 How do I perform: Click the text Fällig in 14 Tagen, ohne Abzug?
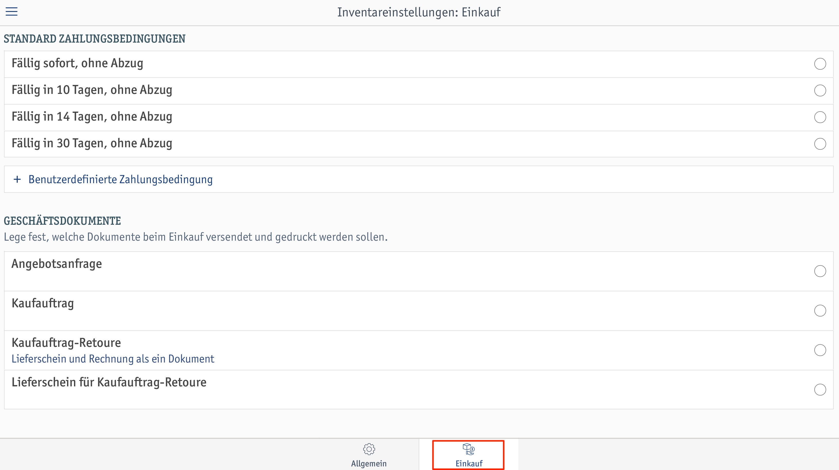point(92,117)
